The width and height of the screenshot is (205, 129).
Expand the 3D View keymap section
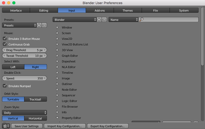(x=57, y=50)
